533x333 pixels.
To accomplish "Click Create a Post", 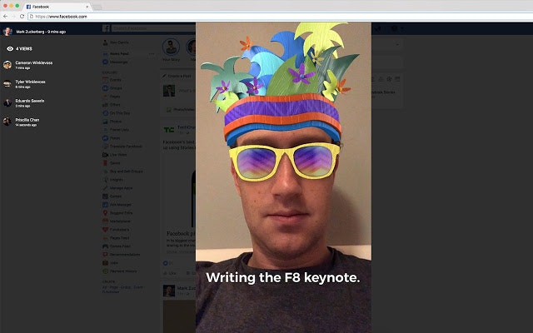I will pyautogui.click(x=177, y=76).
